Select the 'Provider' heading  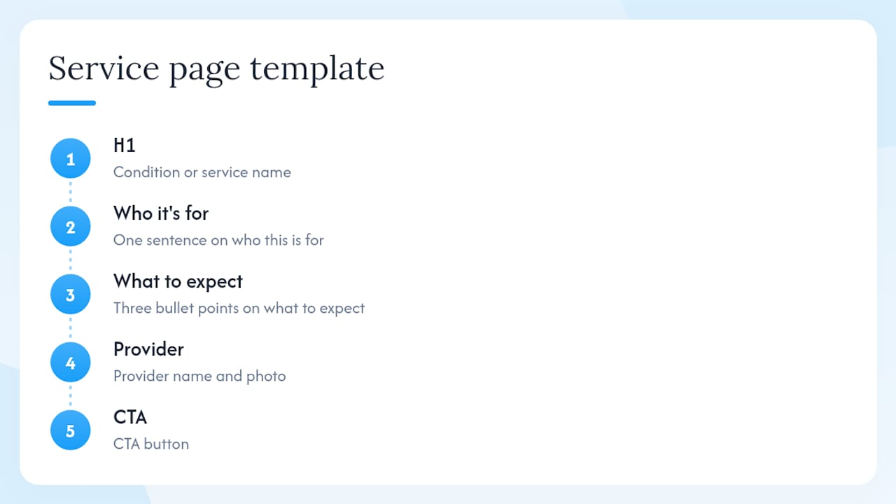point(148,349)
